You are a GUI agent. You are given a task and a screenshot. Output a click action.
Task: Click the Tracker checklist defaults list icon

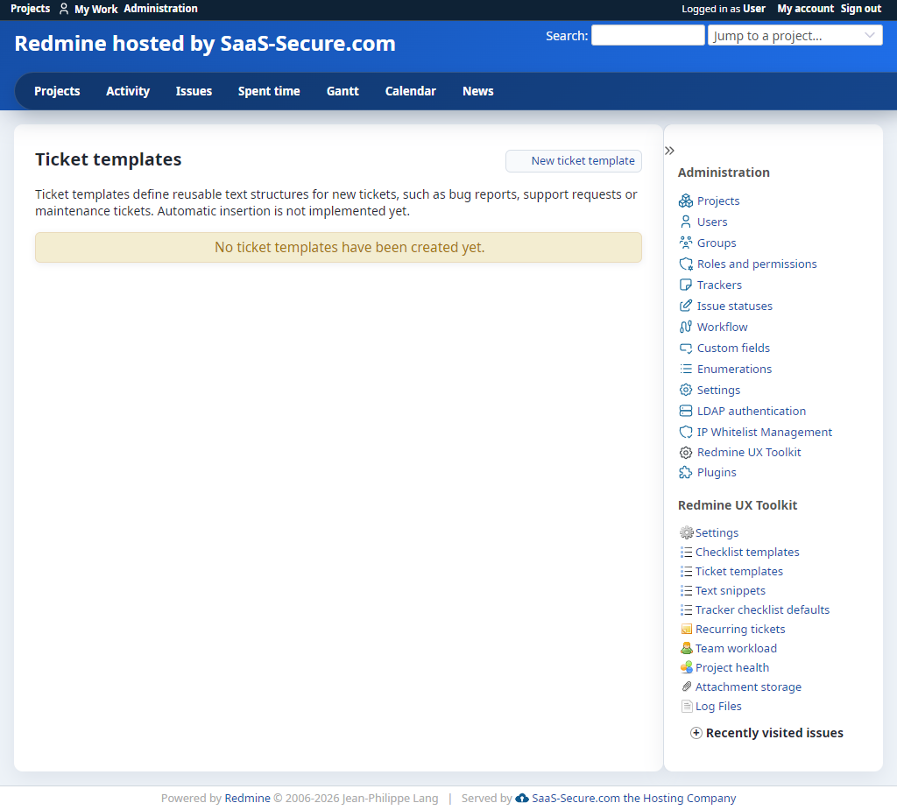tap(687, 609)
